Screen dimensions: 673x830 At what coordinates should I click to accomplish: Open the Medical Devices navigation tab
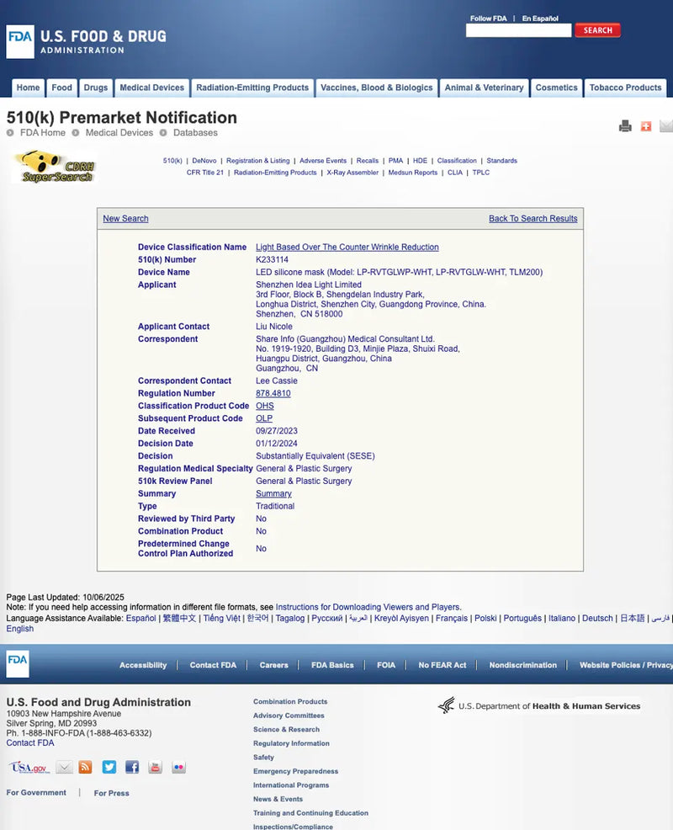click(151, 88)
